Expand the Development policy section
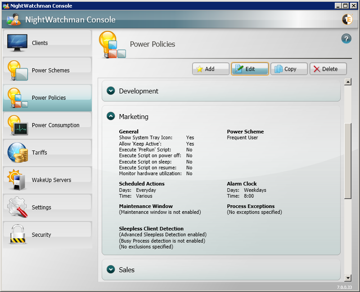This screenshot has height=292, width=360. click(111, 91)
